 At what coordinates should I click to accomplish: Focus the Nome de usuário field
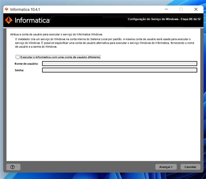120,64
